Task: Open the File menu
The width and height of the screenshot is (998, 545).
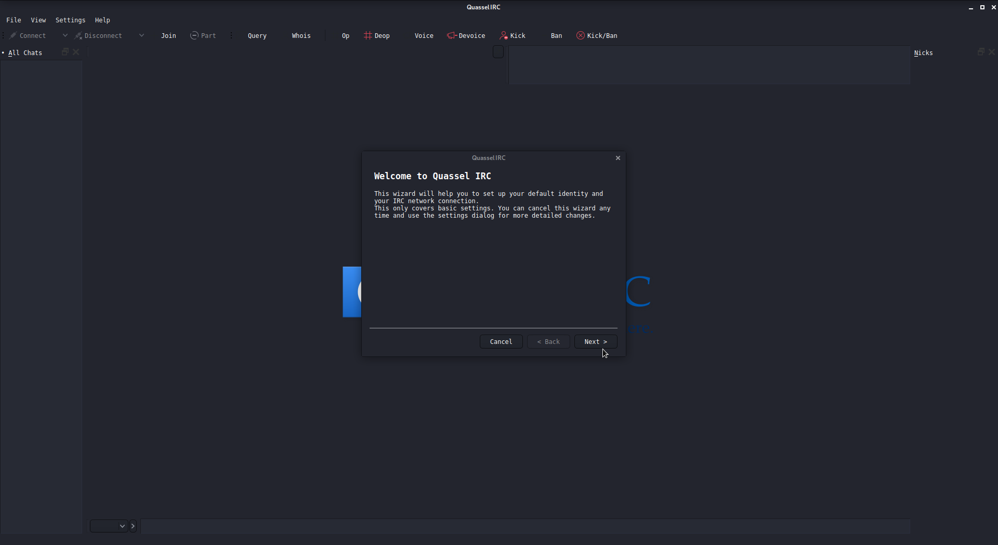Action: tap(14, 20)
